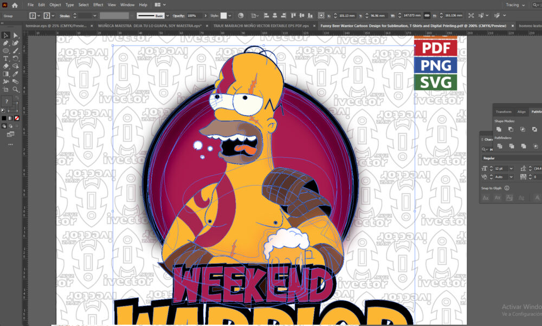Click the Divide pathfinder icon
This screenshot has height=326, width=542.
[x=500, y=146]
